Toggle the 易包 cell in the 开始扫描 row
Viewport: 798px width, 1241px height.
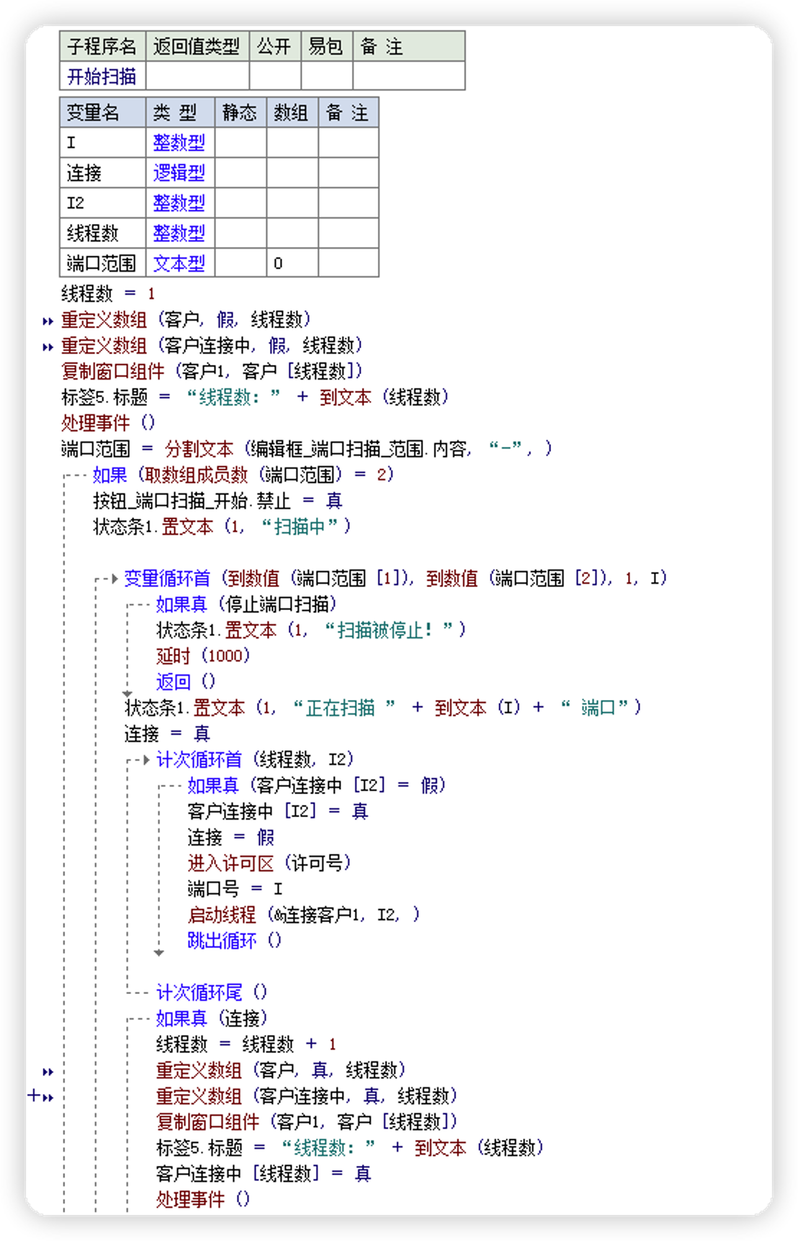tap(327, 76)
